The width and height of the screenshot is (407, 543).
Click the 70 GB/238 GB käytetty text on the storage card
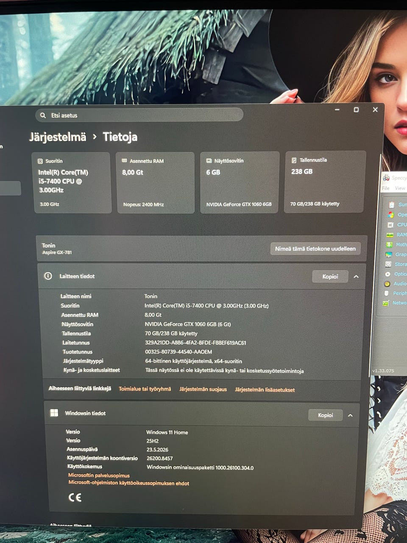pyautogui.click(x=315, y=204)
